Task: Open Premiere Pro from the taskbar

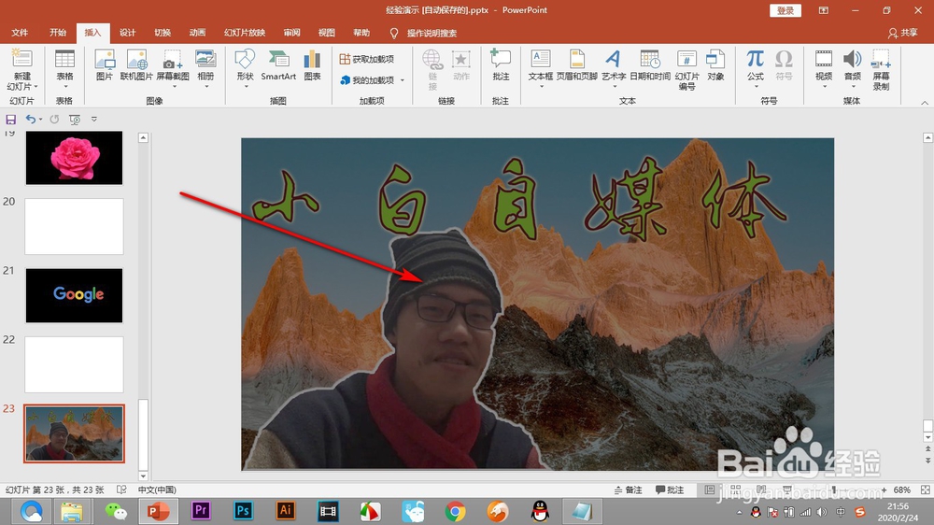Action: (x=201, y=511)
